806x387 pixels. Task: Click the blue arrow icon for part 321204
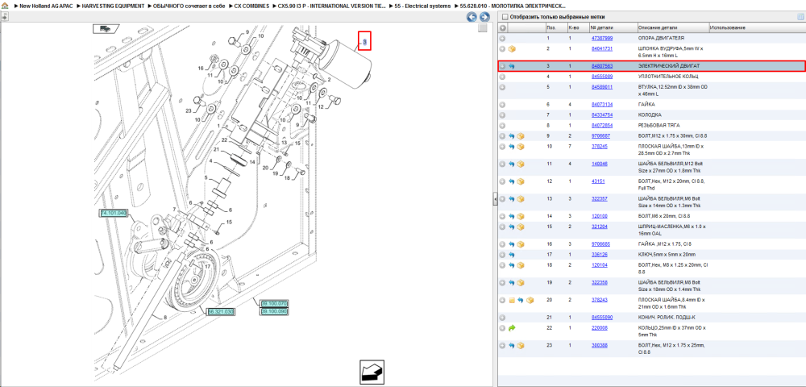512,227
